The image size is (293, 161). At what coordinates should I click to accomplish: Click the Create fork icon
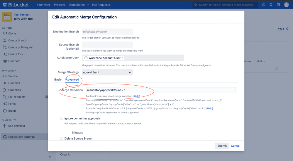point(5,54)
